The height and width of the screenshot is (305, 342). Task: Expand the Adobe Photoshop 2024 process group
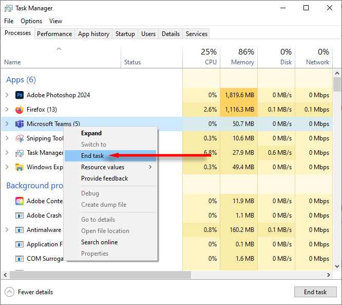[7, 95]
